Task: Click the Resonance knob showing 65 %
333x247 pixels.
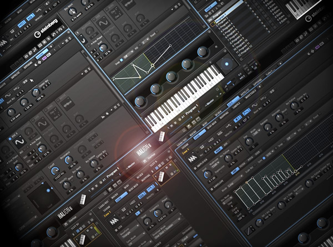Action: (x=68, y=161)
